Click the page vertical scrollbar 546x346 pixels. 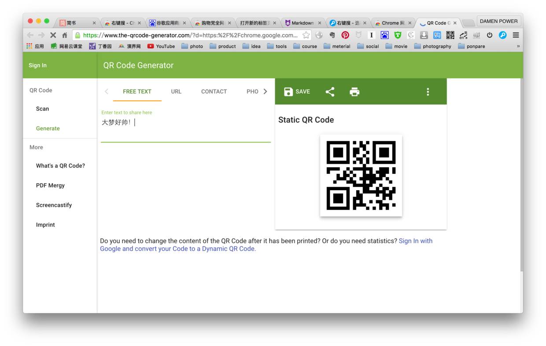(521, 175)
